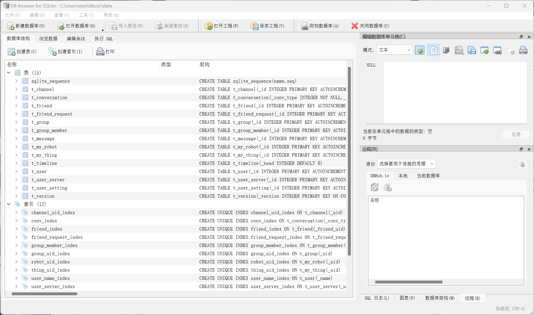Image resolution: width=534 pixels, height=315 pixels.
Task: Toggle auto-switch mode button in cell editor
Action: [420, 50]
